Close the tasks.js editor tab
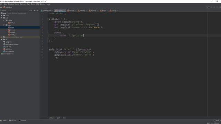Viewport: 221px width, 124px height. coord(118,11)
